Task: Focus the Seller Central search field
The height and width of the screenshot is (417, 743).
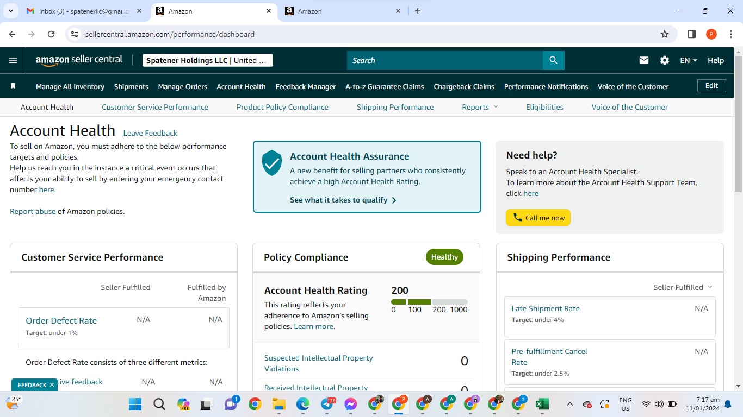Action: 445,60
